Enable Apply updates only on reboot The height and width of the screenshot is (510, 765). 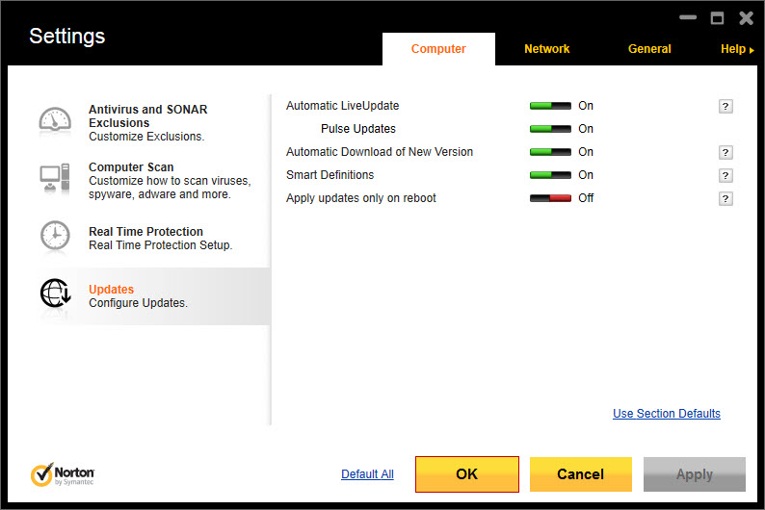pos(550,198)
